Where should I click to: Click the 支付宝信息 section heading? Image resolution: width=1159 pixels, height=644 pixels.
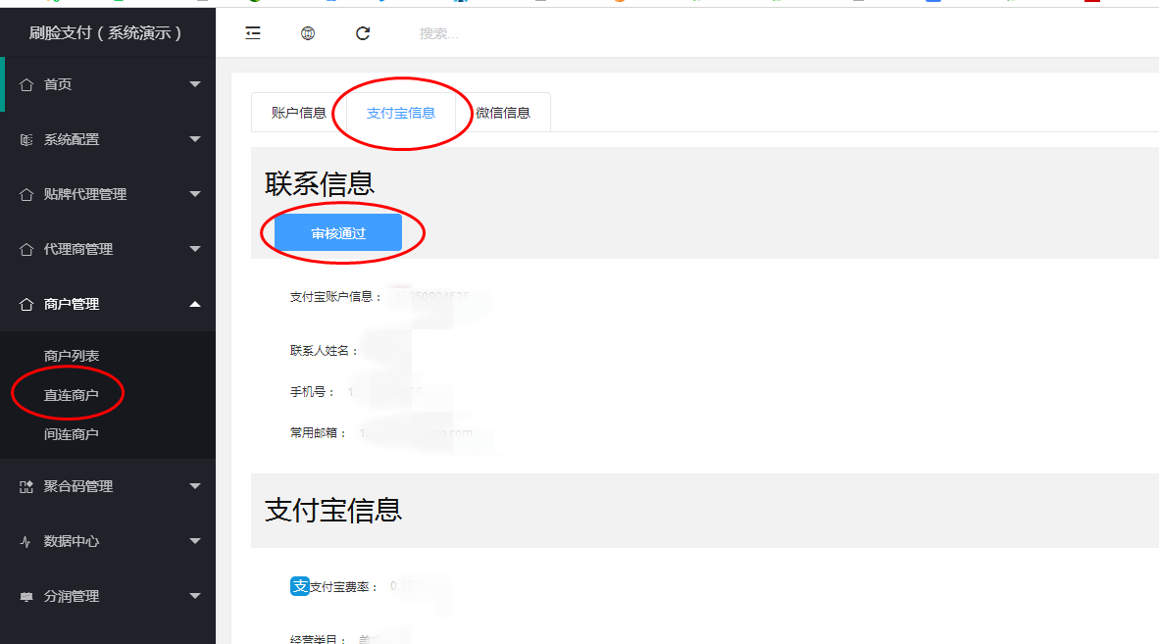(x=333, y=511)
